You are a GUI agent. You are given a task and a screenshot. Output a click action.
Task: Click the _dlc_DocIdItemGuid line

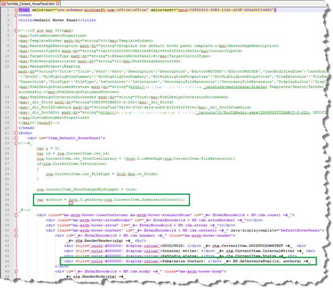pyautogui.click(x=135, y=107)
